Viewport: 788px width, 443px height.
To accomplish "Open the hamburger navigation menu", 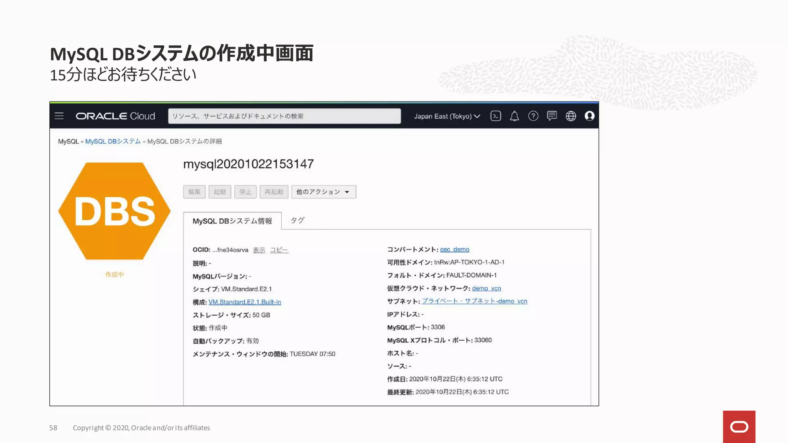I will coord(59,116).
